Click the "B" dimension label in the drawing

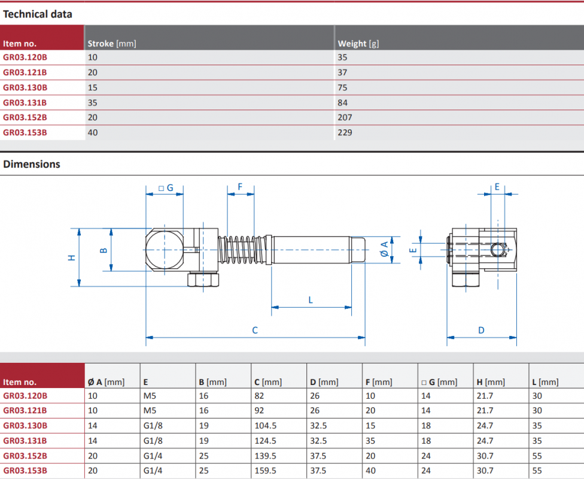pos(104,250)
